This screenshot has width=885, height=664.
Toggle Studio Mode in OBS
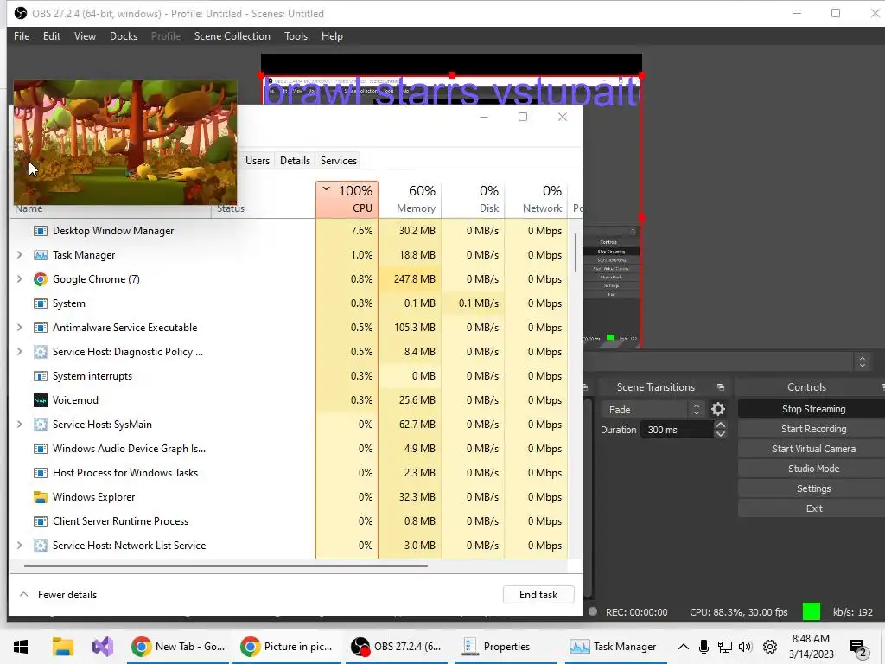813,469
